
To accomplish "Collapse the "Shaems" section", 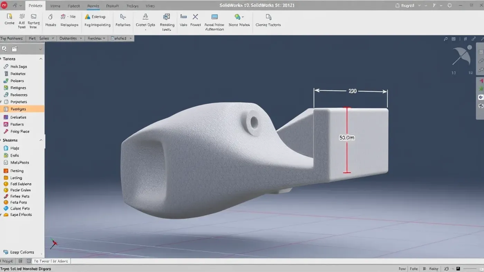I will click(41, 140).
